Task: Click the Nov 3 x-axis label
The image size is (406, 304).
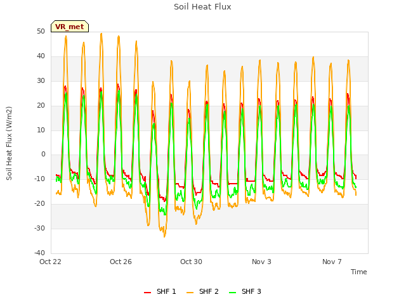Action: [261, 262]
